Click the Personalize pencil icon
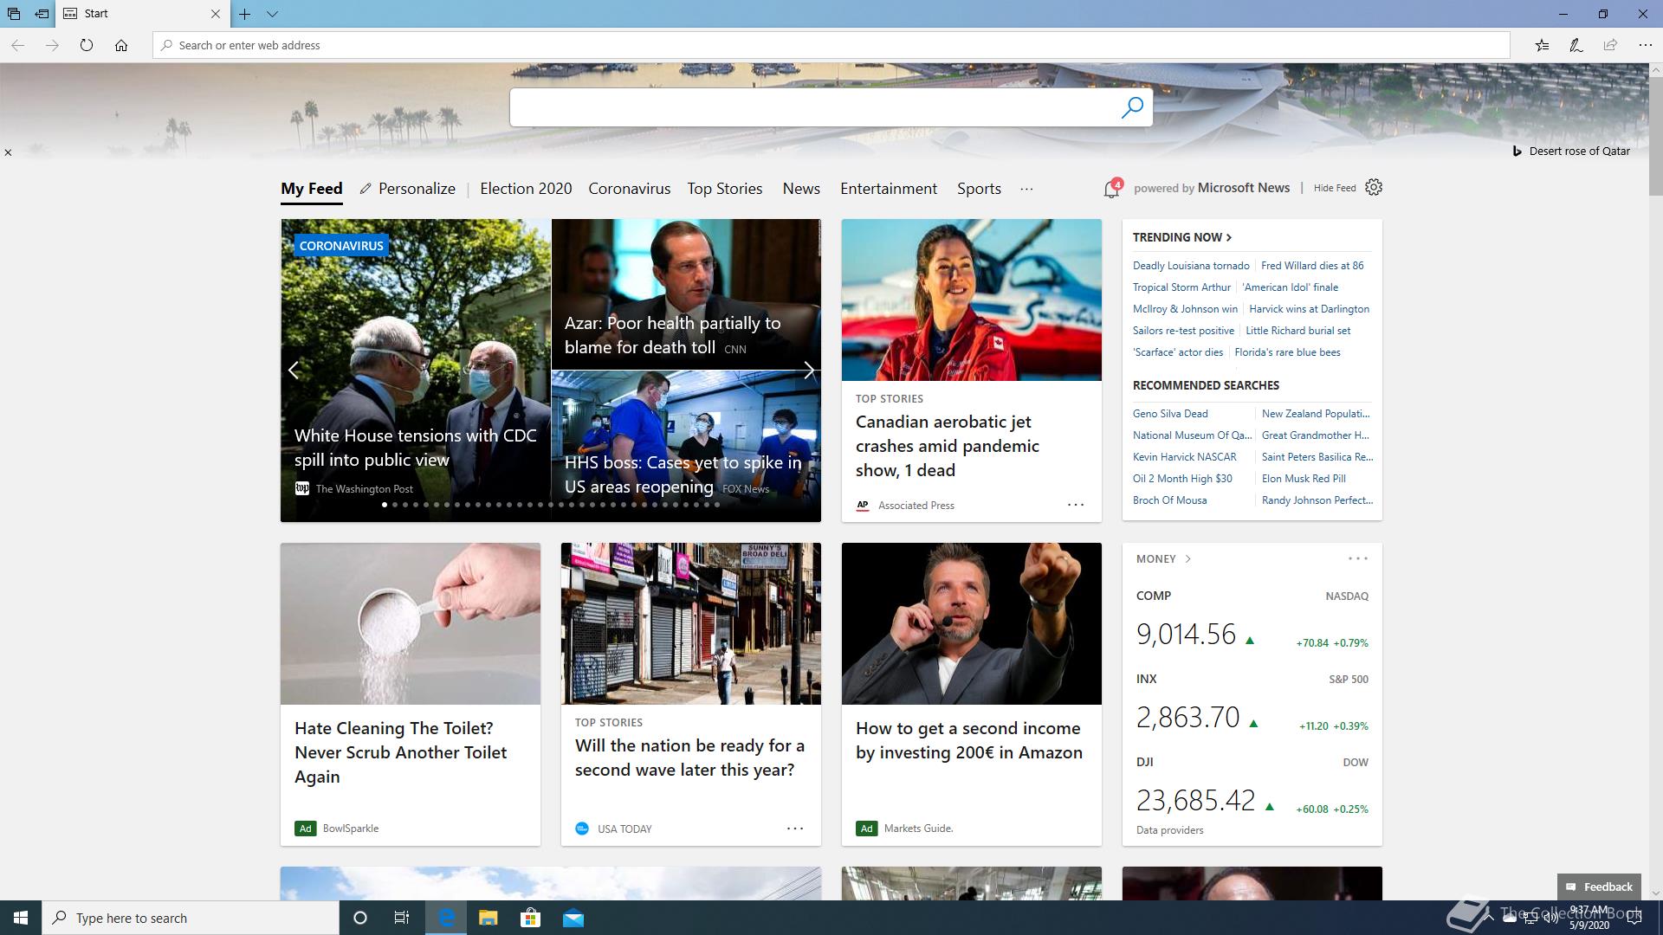The image size is (1663, 935). click(366, 189)
